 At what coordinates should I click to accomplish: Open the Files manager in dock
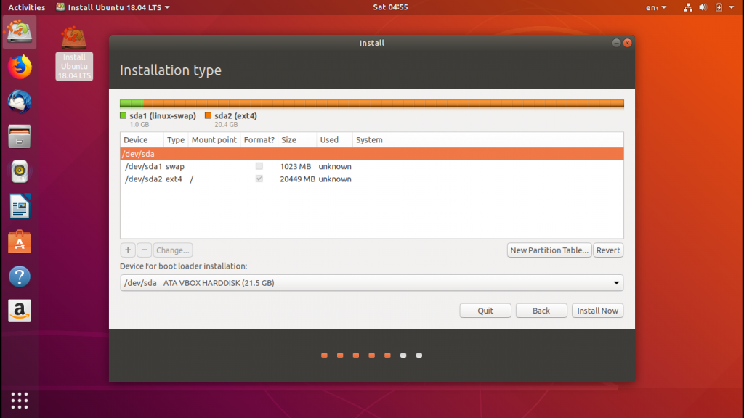(20, 136)
